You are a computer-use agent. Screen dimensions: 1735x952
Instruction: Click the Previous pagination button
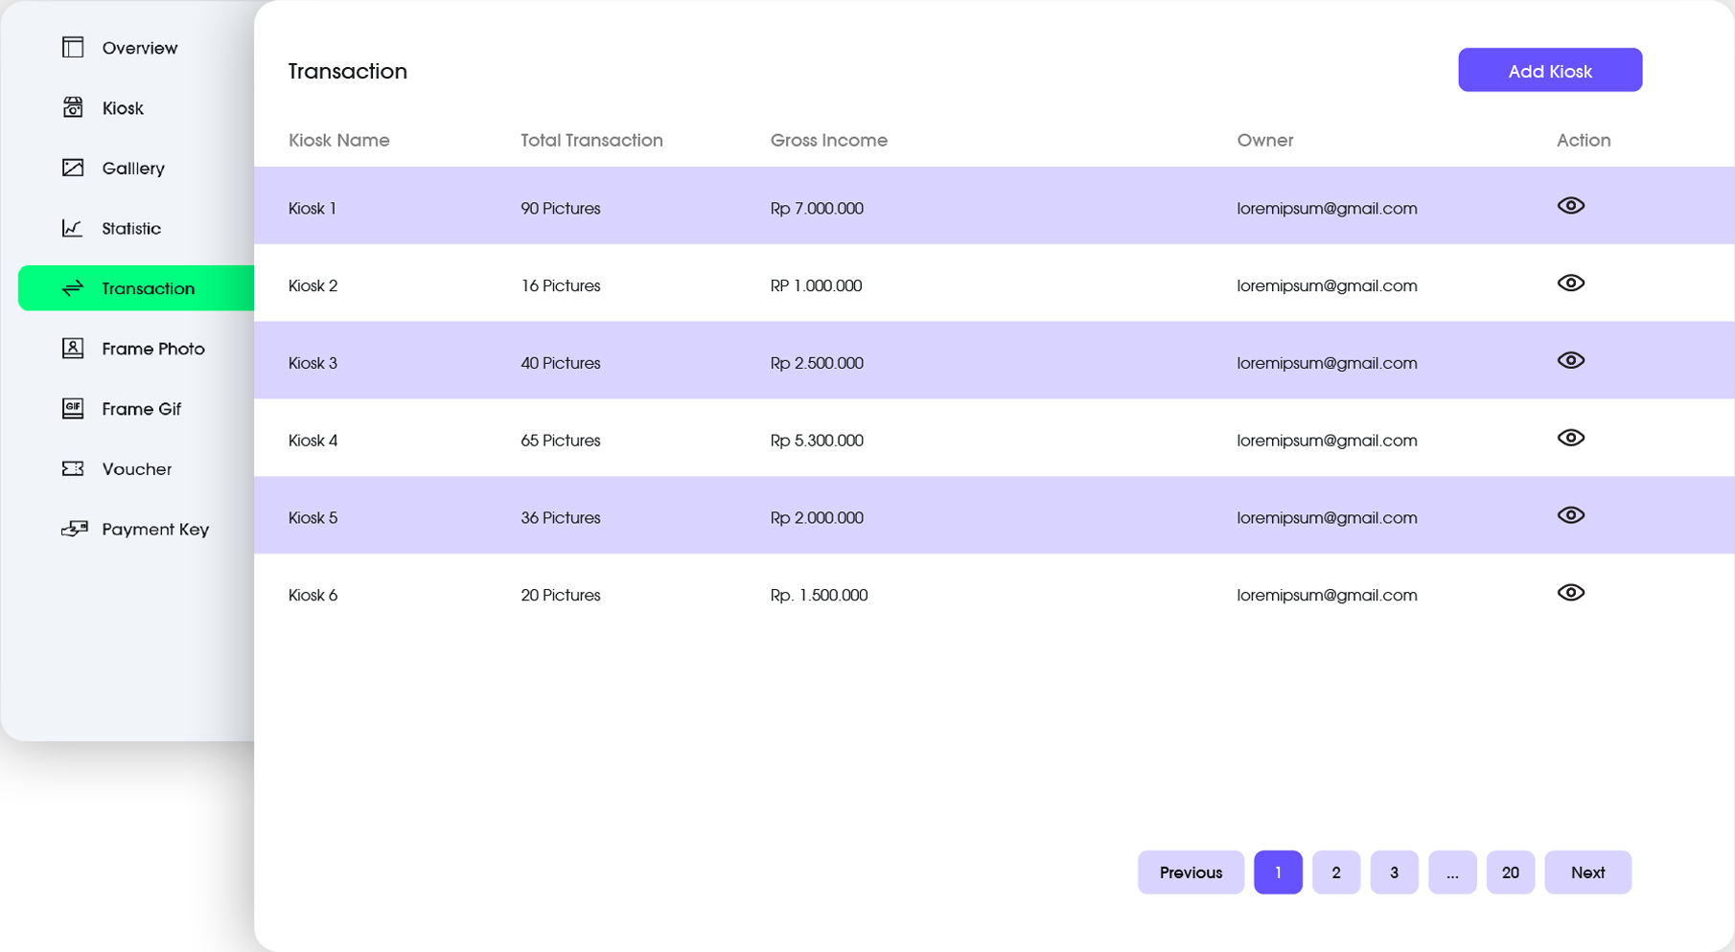tap(1191, 873)
